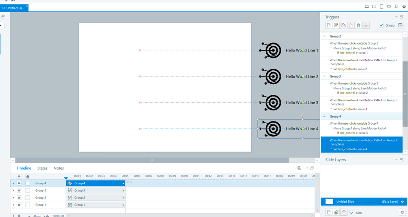Image resolution: width=408 pixels, height=217 pixels.
Task: Delete the selected trigger
Action: tap(358, 25)
